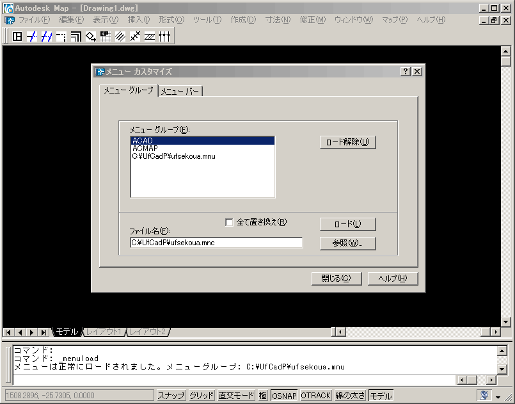The width and height of the screenshot is (515, 404).
Task: Open file browser with 参照(W)... button
Action: tap(348, 243)
